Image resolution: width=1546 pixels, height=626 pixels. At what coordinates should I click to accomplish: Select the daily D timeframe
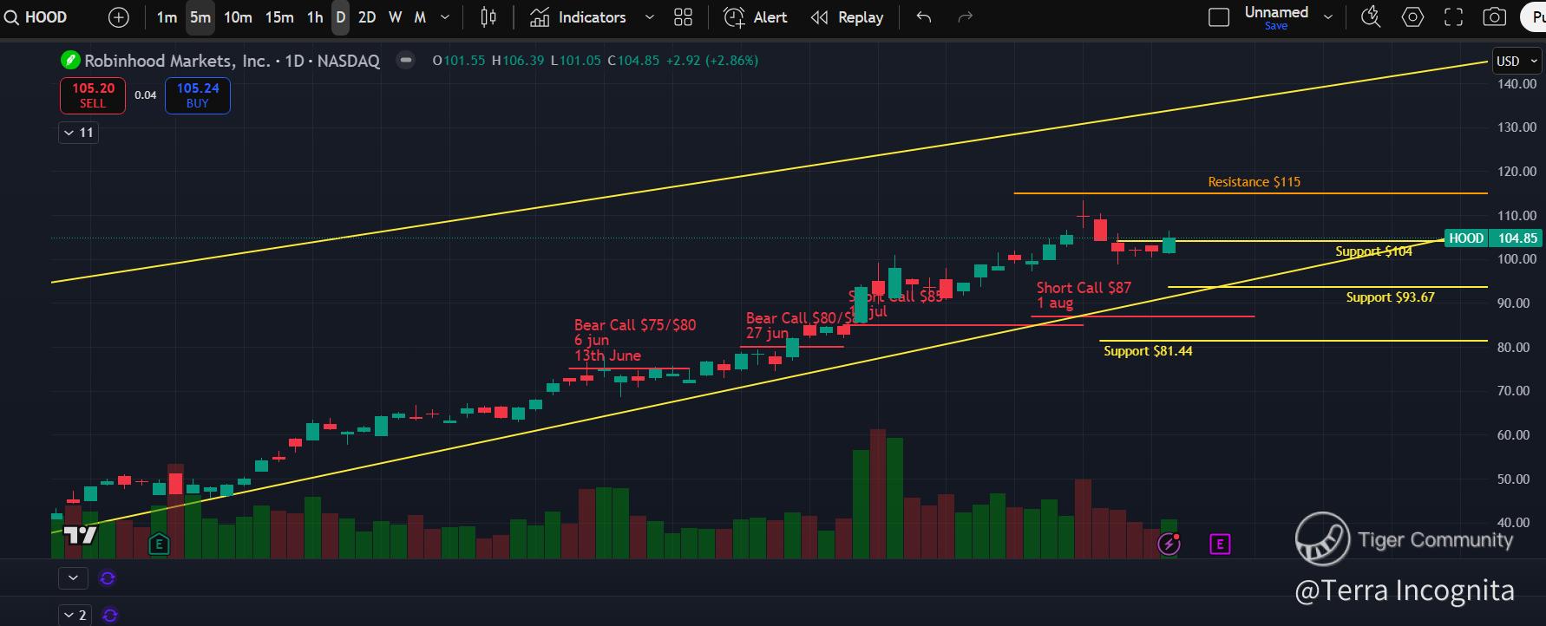coord(340,17)
